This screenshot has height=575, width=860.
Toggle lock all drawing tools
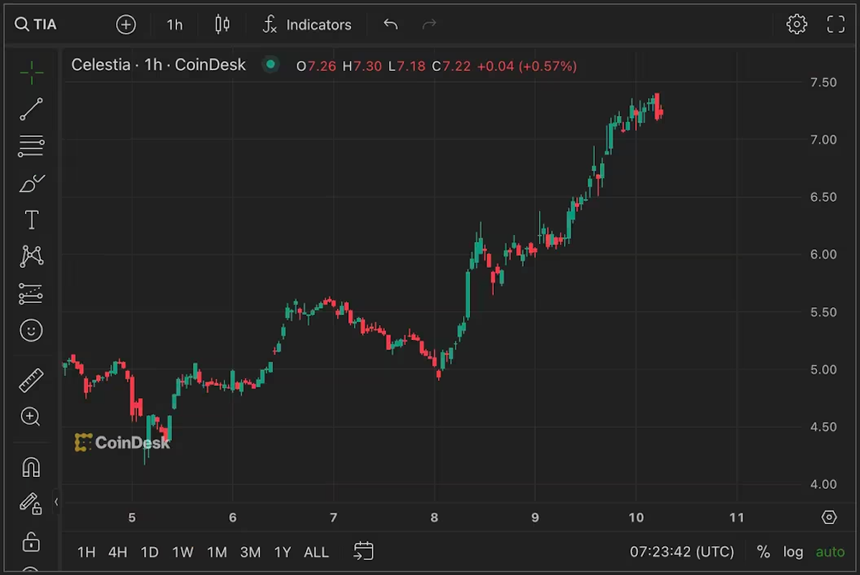pyautogui.click(x=31, y=541)
